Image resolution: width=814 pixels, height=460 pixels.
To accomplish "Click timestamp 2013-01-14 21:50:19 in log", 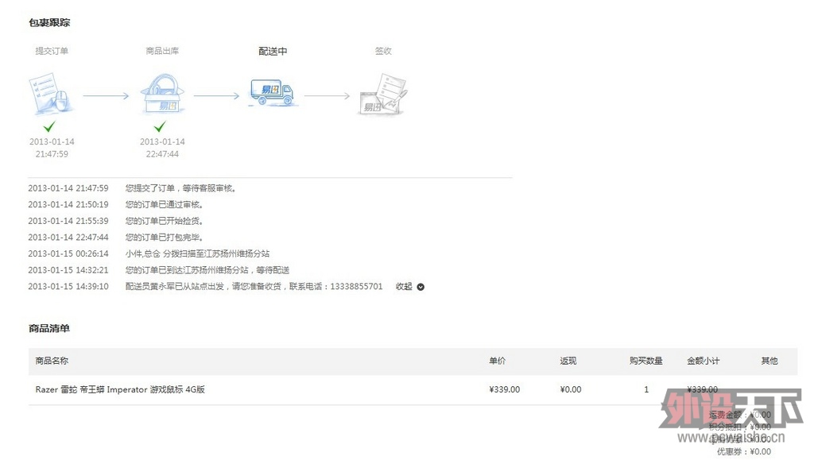I will (68, 204).
